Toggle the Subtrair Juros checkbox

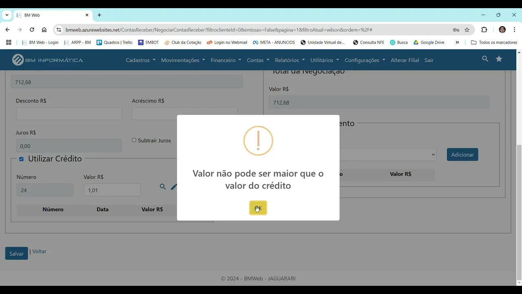click(134, 140)
